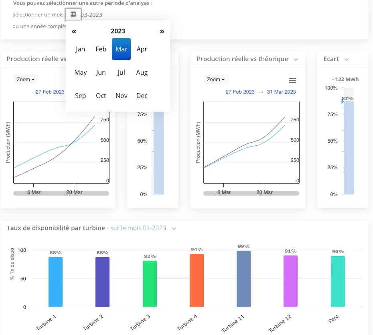The image size is (373, 335).
Task: Click the 31 Mar 2023 end date
Action: [281, 92]
